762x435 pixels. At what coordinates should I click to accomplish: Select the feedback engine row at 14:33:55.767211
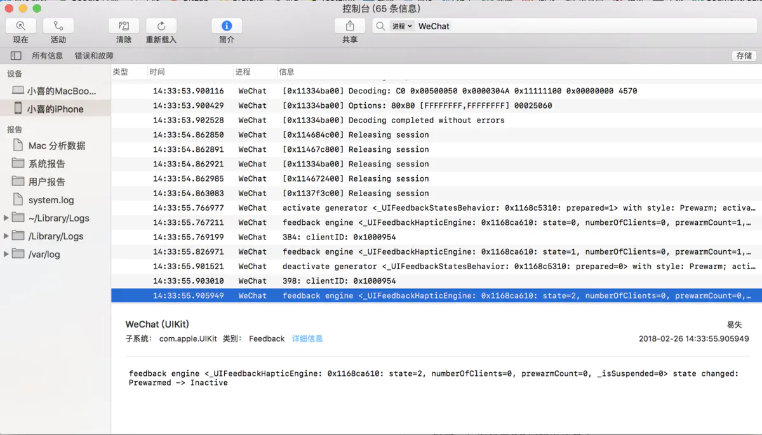coord(436,222)
